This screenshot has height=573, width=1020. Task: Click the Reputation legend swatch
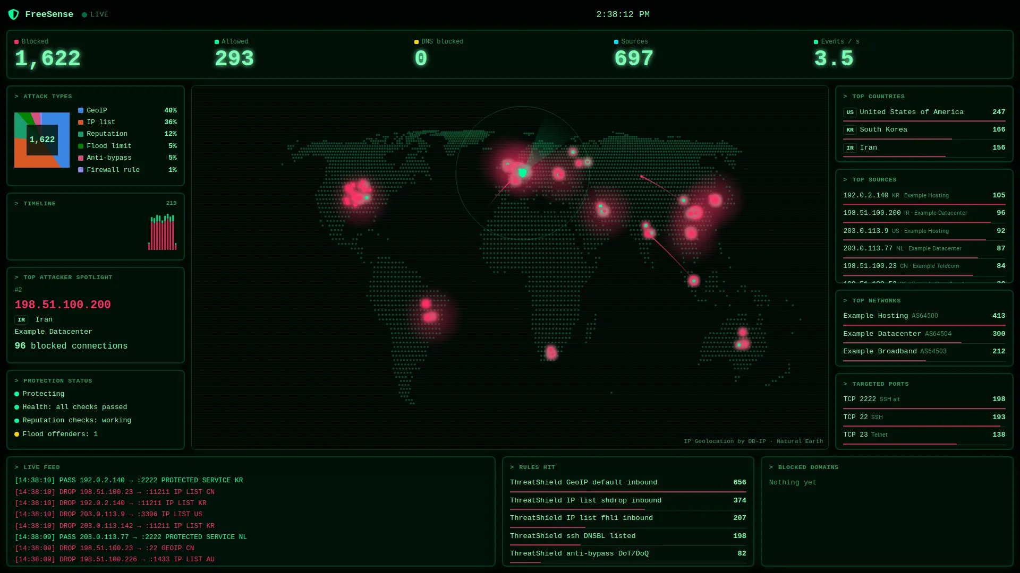coord(81,134)
